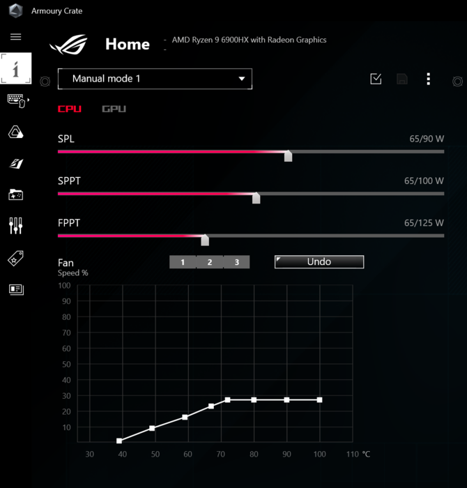The height and width of the screenshot is (488, 467).
Task: Click the 65/100 W SPPT value
Action: pyautogui.click(x=424, y=181)
